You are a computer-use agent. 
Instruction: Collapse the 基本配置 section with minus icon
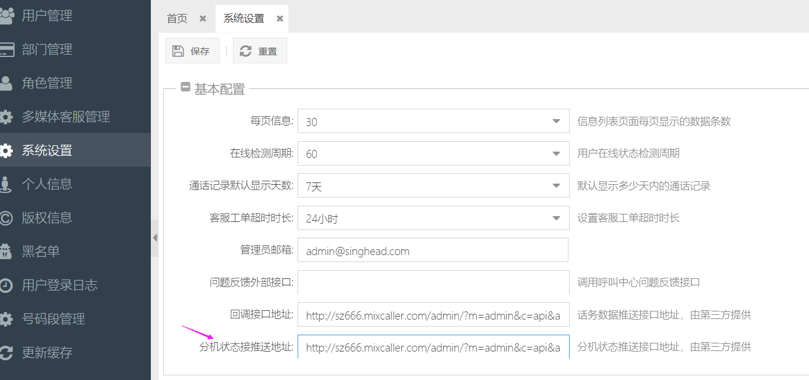point(186,88)
